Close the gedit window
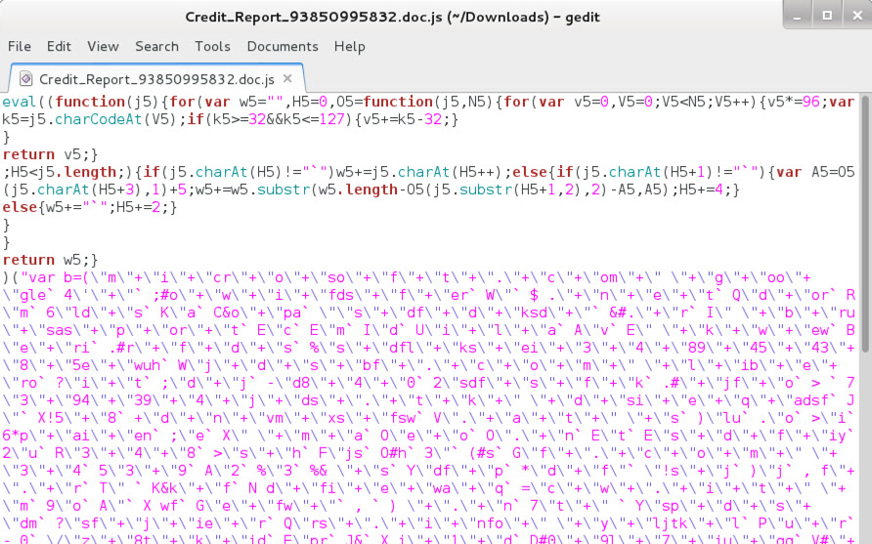This screenshot has width=872, height=544. pyautogui.click(x=857, y=16)
